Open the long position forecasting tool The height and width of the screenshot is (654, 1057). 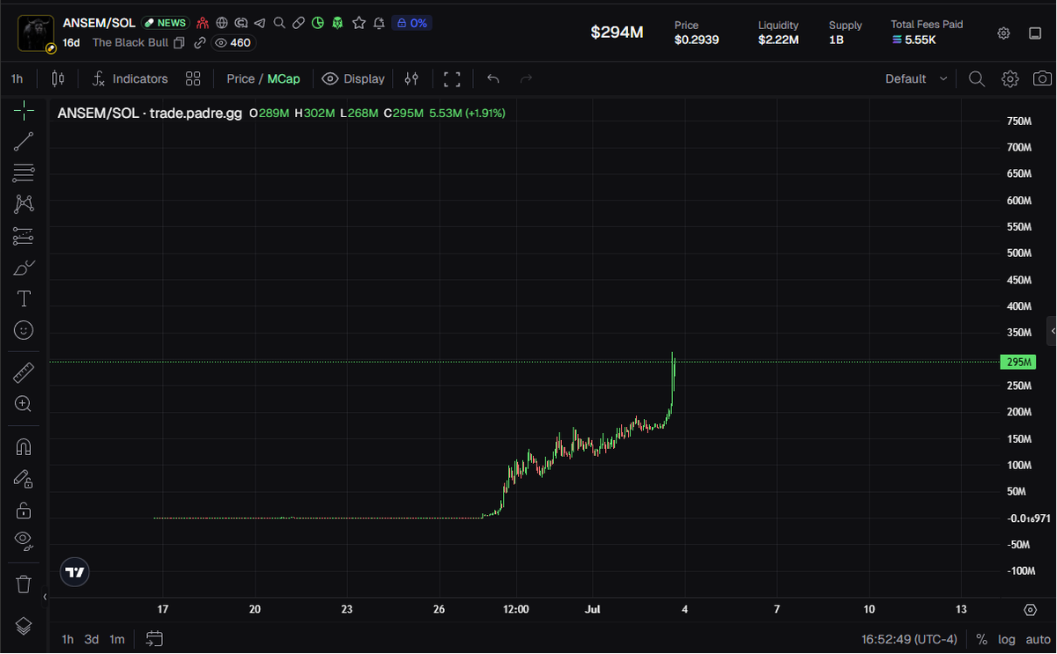(x=24, y=236)
